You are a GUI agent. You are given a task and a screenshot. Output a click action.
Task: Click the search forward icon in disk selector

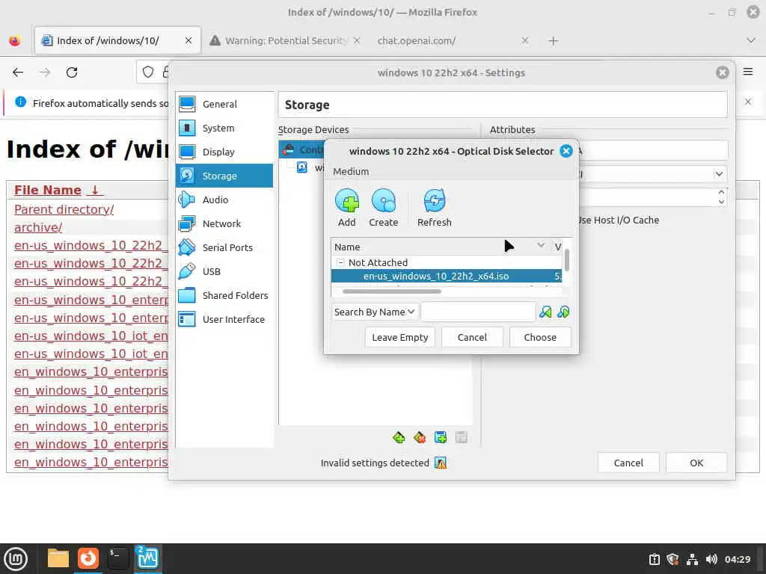[563, 312]
